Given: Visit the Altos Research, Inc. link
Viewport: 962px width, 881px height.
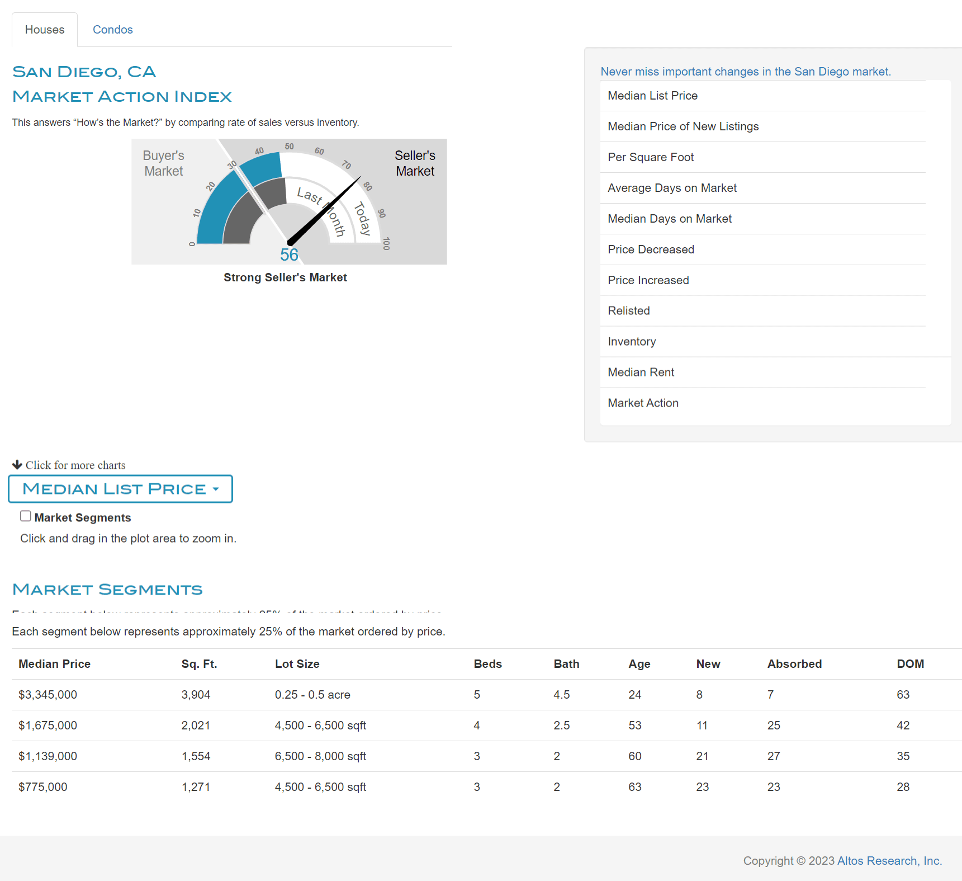Looking at the screenshot, I should tap(889, 861).
